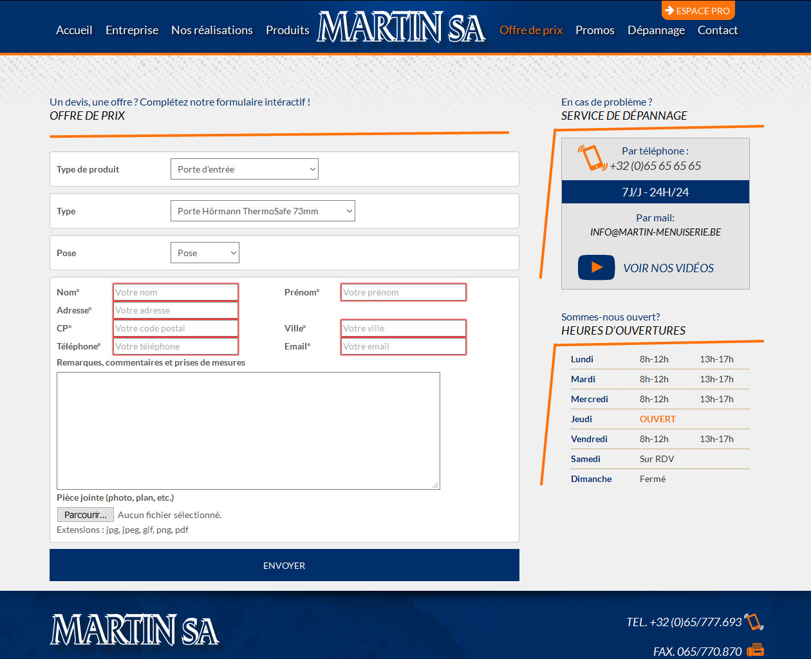Click the Sur RDV text for Samedi
The height and width of the screenshot is (659, 811).
pos(657,459)
